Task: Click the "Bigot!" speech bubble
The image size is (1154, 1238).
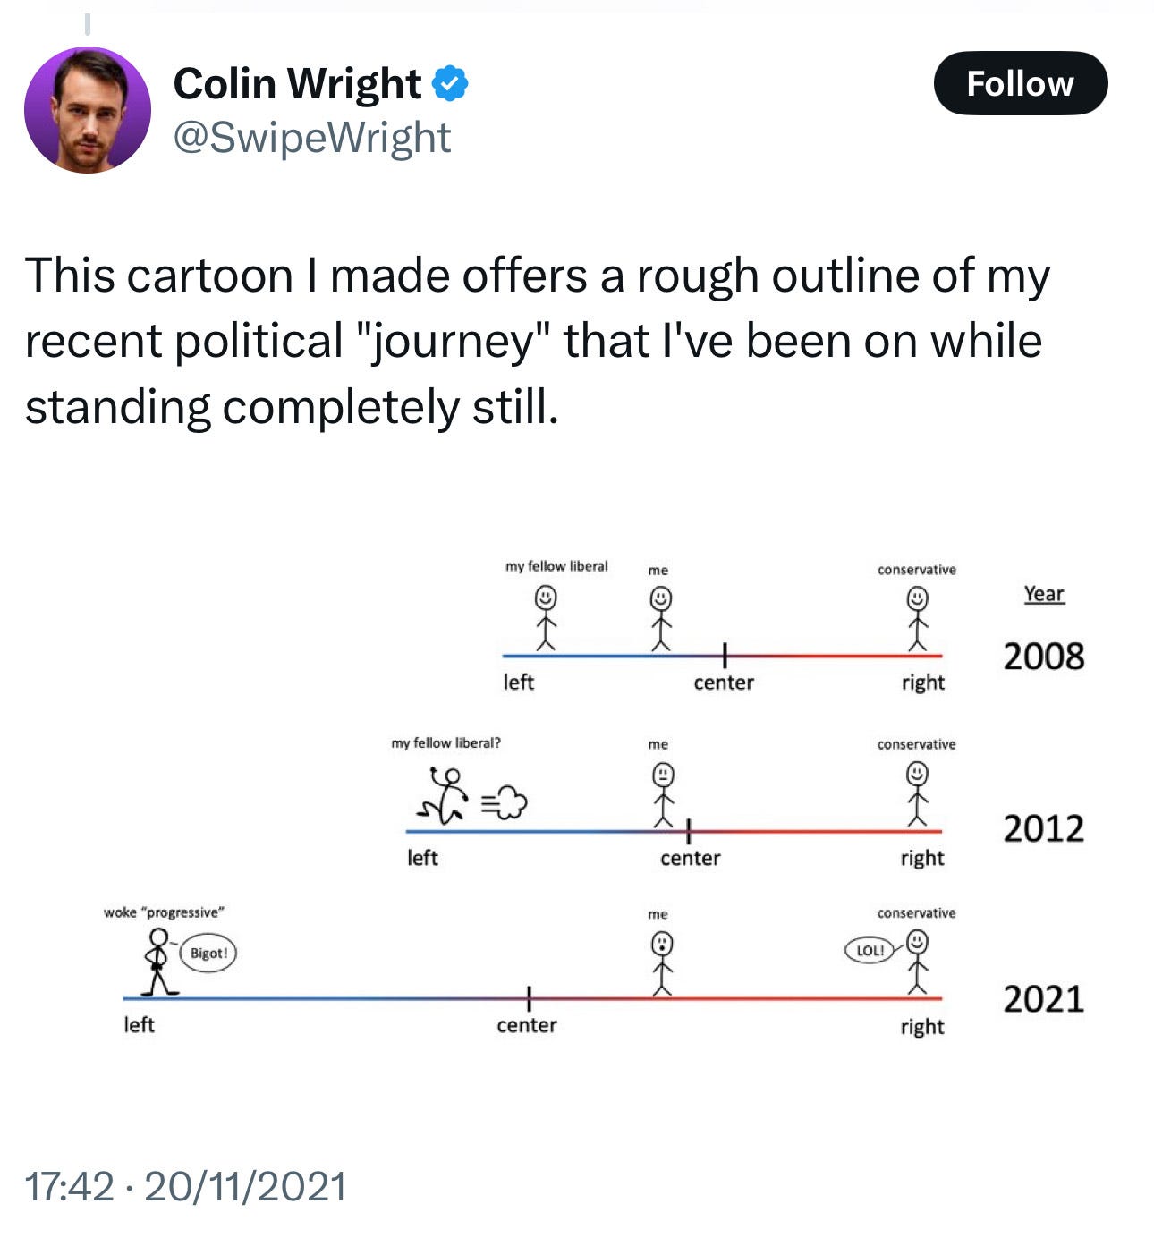Action: click(209, 953)
